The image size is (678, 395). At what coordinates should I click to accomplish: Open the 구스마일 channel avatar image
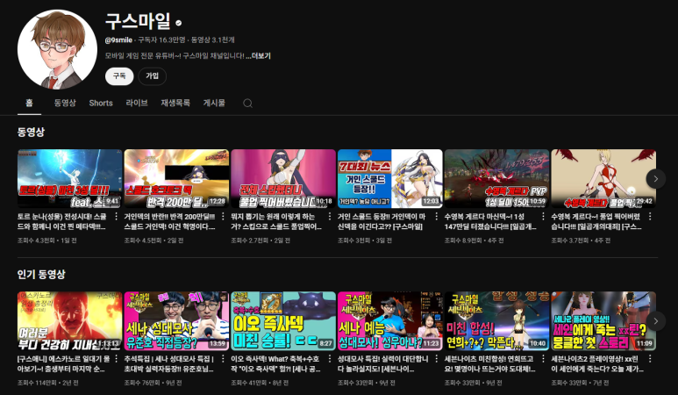pos(57,49)
